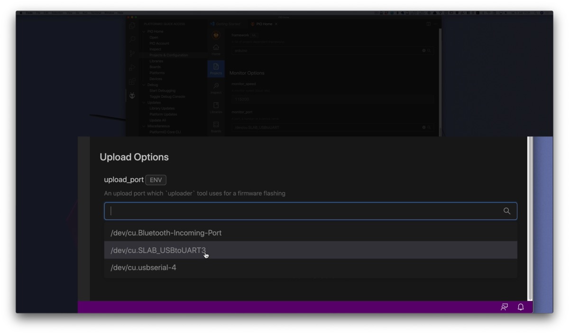Switch to the Getting Started tab
This screenshot has width=569, height=334.
point(227,24)
